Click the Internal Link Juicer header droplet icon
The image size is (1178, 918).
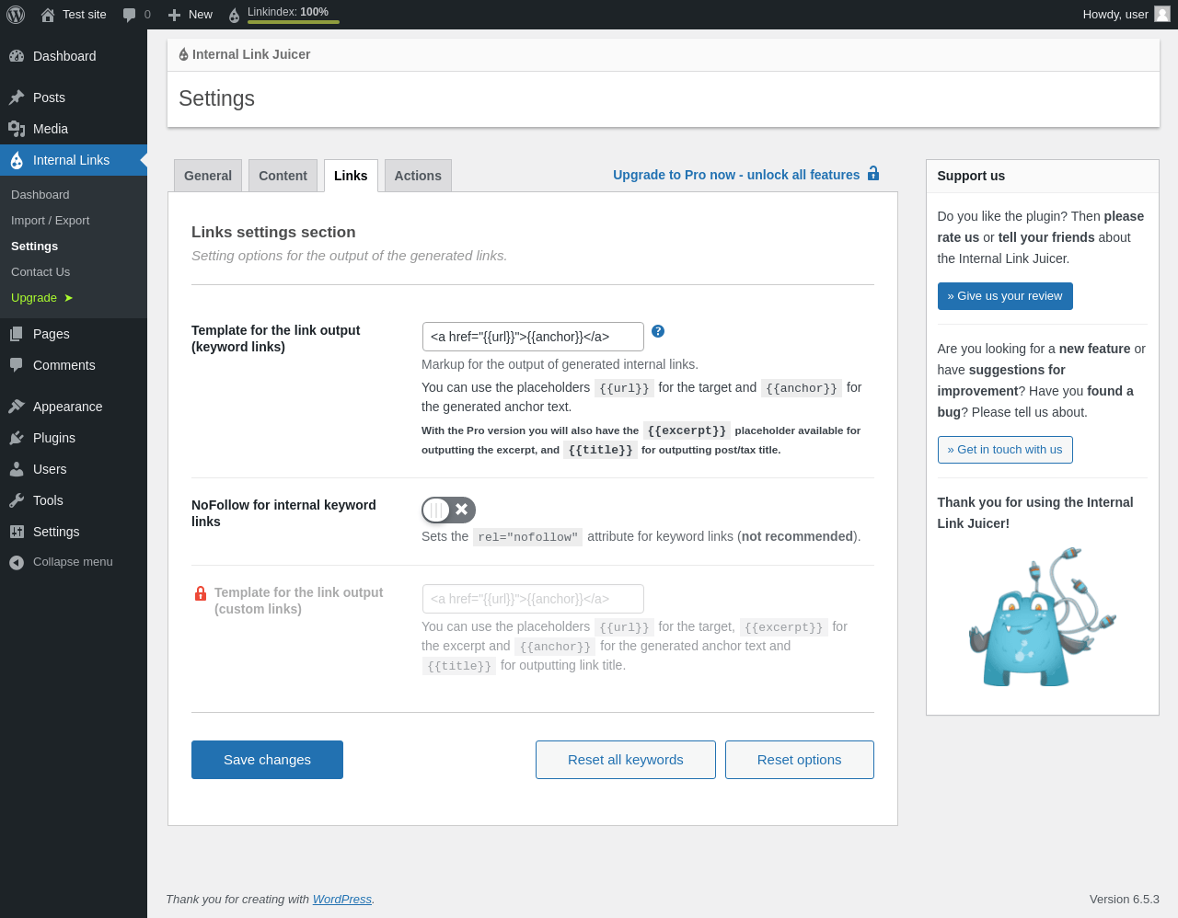tap(183, 54)
